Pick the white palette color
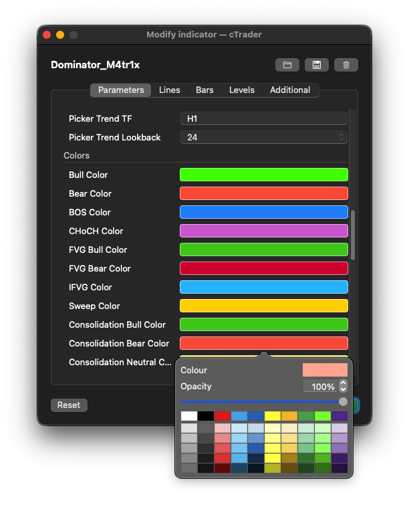The image size is (409, 505). point(189,416)
